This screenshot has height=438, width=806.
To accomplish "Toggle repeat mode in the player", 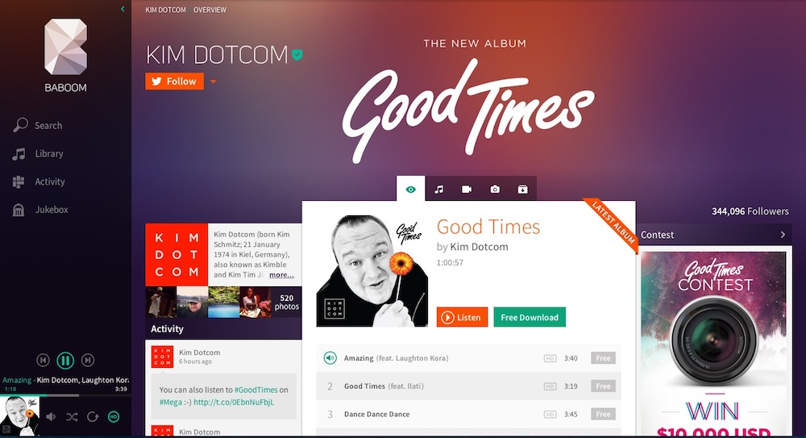I will point(93,416).
